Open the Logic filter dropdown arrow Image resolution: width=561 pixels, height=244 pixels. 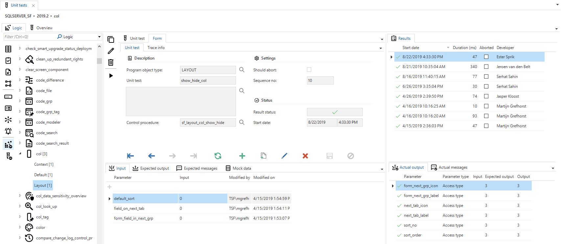[x=99, y=37]
